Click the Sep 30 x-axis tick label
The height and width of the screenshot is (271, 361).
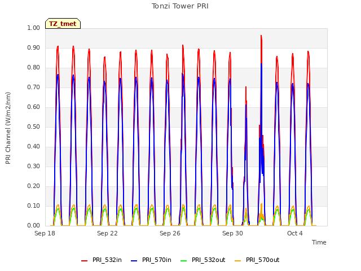(232, 233)
